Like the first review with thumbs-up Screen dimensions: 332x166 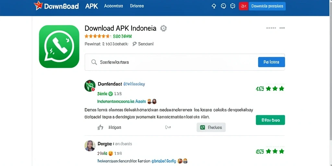click(101, 127)
